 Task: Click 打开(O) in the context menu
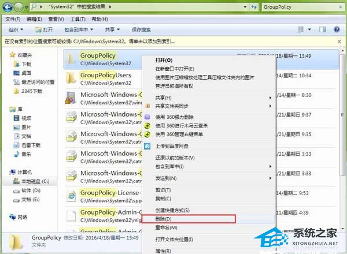(x=164, y=60)
